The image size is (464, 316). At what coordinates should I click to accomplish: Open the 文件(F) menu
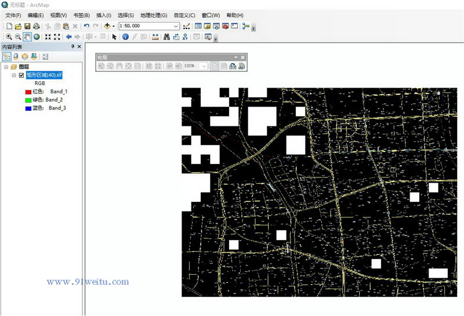click(x=13, y=15)
